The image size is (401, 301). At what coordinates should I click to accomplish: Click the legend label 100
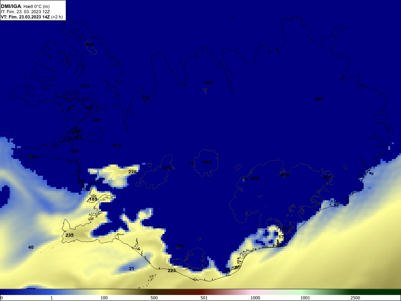coord(104,298)
